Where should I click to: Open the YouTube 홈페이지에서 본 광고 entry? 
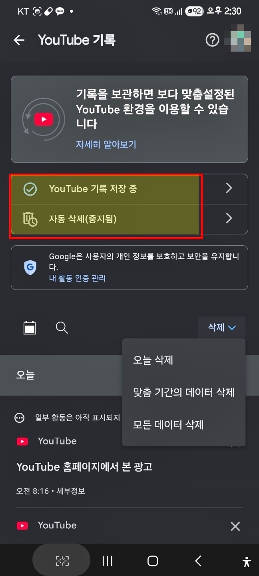pyautogui.click(x=84, y=467)
